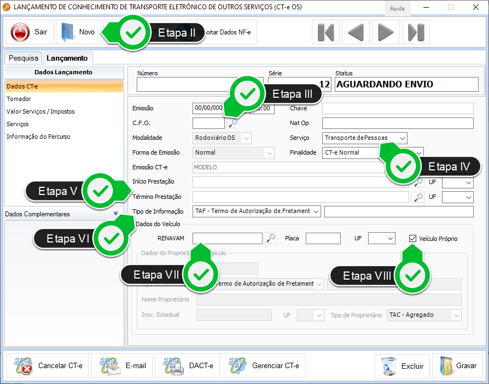The width and height of the screenshot is (489, 384).
Task: Collapse the Dados Complementares panel
Action: 115,214
